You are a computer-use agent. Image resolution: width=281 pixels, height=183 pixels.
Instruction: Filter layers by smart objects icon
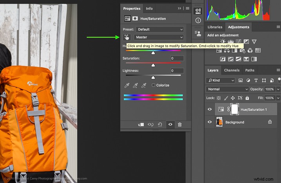[x=272, y=80]
